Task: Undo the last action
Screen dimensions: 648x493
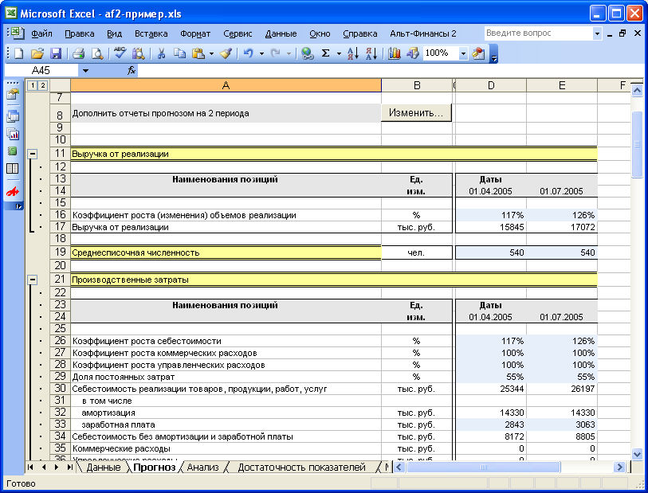Action: [x=249, y=53]
